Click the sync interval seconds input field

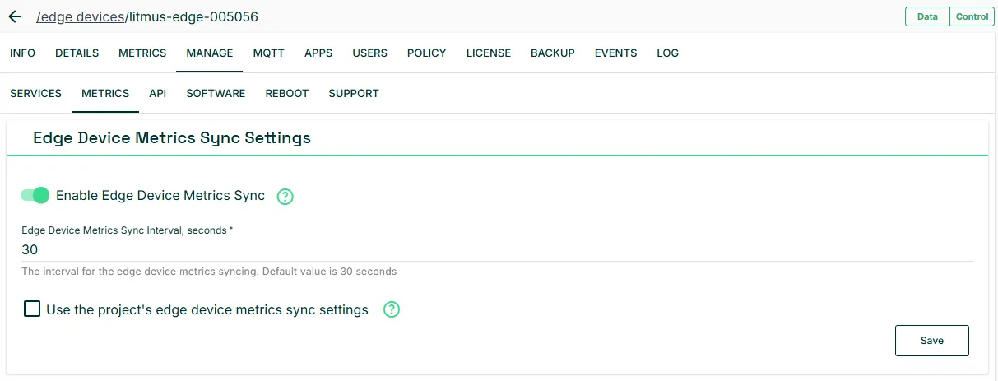(497, 250)
